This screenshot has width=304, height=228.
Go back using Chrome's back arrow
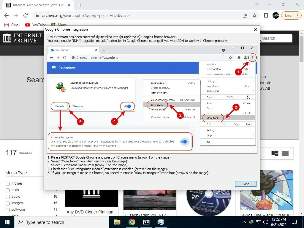click(x=7, y=15)
